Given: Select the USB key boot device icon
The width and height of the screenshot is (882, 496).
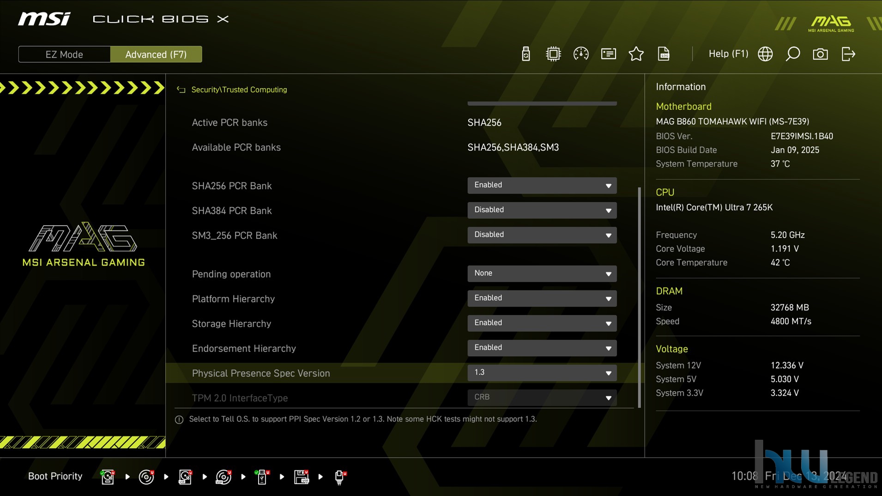Looking at the screenshot, I should pos(262,477).
